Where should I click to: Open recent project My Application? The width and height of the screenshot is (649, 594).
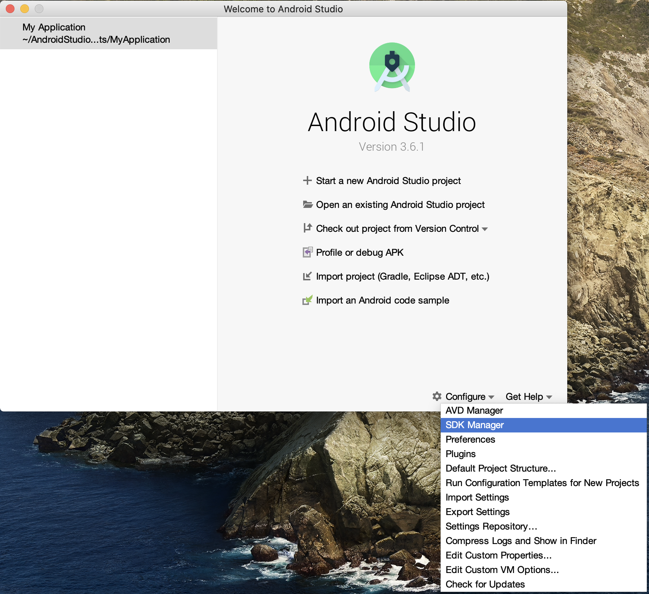click(109, 33)
